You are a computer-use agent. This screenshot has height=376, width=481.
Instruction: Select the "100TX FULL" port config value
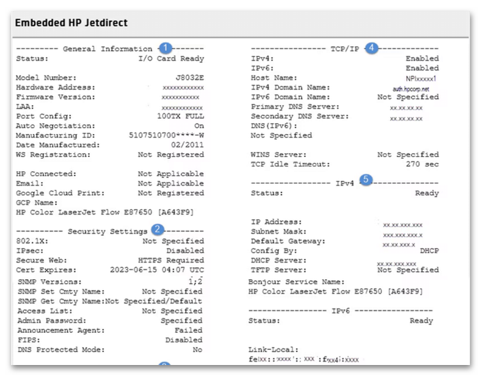[180, 116]
